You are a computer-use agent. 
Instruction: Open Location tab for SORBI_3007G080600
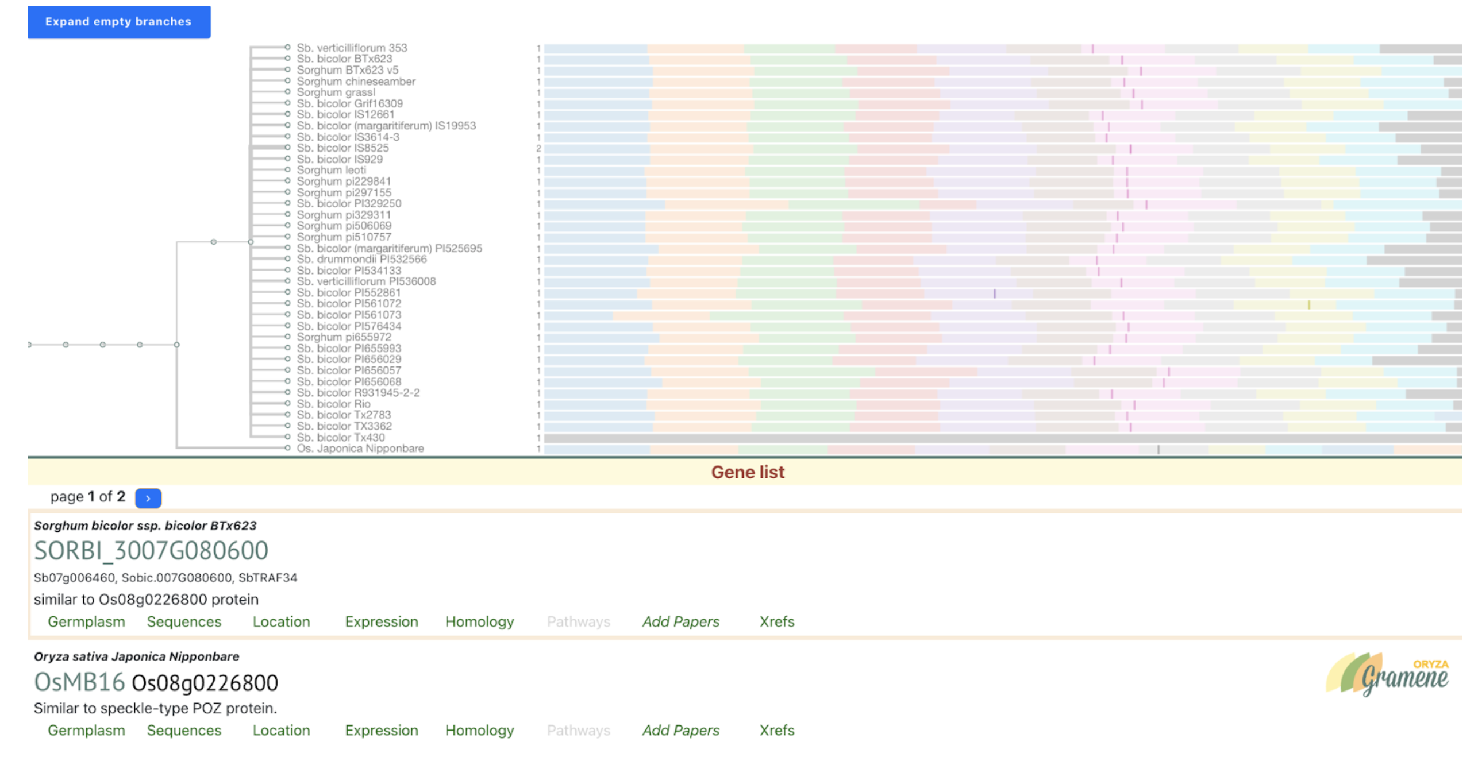coord(282,621)
